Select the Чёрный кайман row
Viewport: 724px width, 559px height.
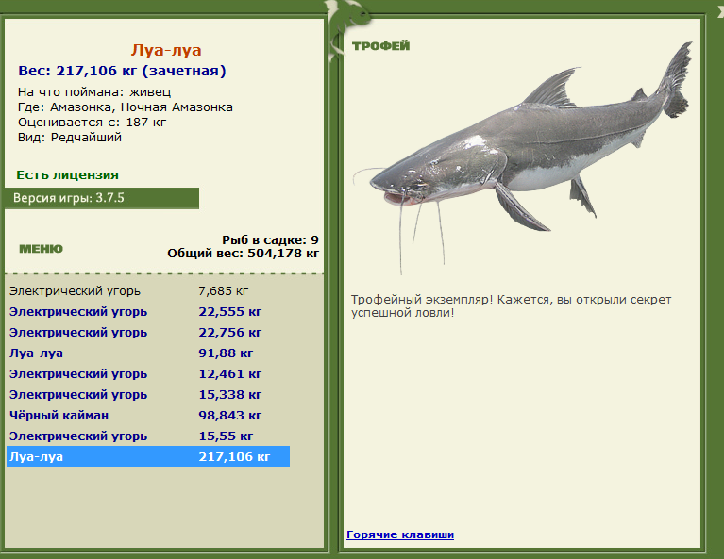pos(148,416)
